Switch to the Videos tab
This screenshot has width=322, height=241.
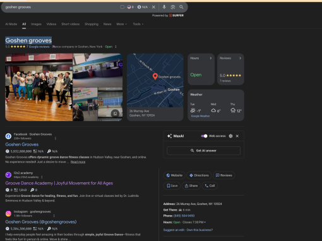(51, 24)
